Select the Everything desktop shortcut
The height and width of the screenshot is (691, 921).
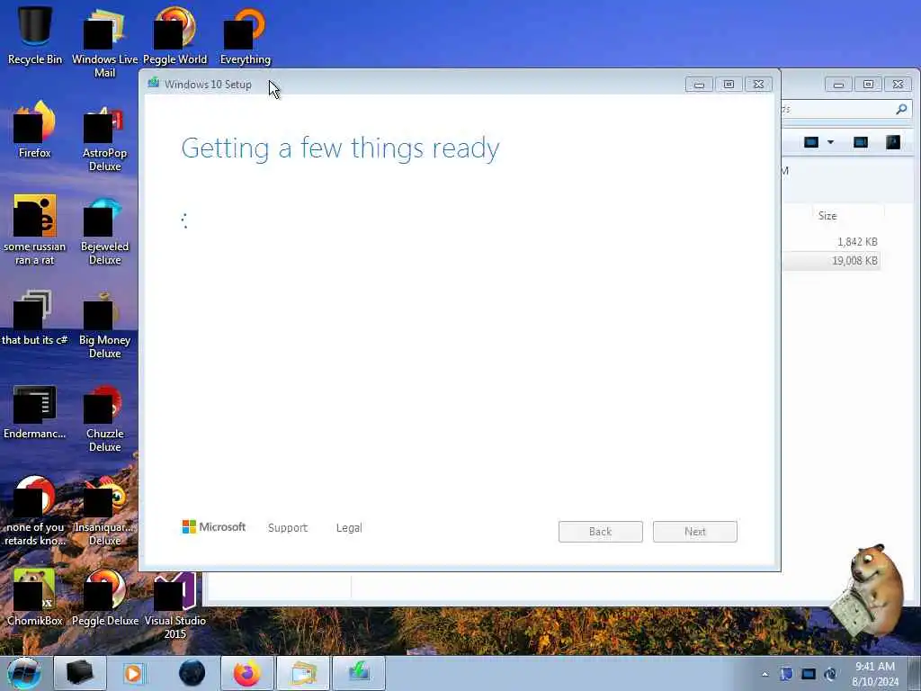pyautogui.click(x=246, y=35)
